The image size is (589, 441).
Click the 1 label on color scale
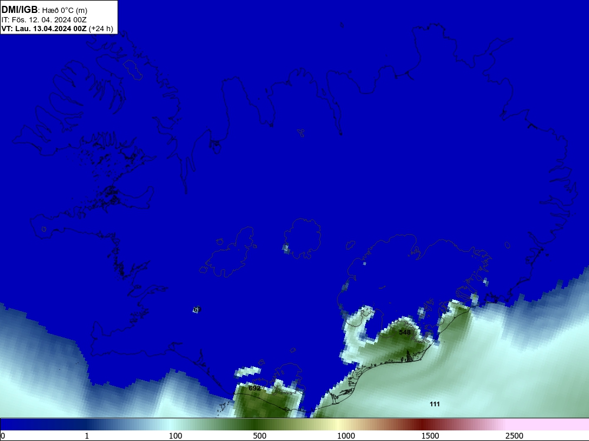[x=87, y=436]
